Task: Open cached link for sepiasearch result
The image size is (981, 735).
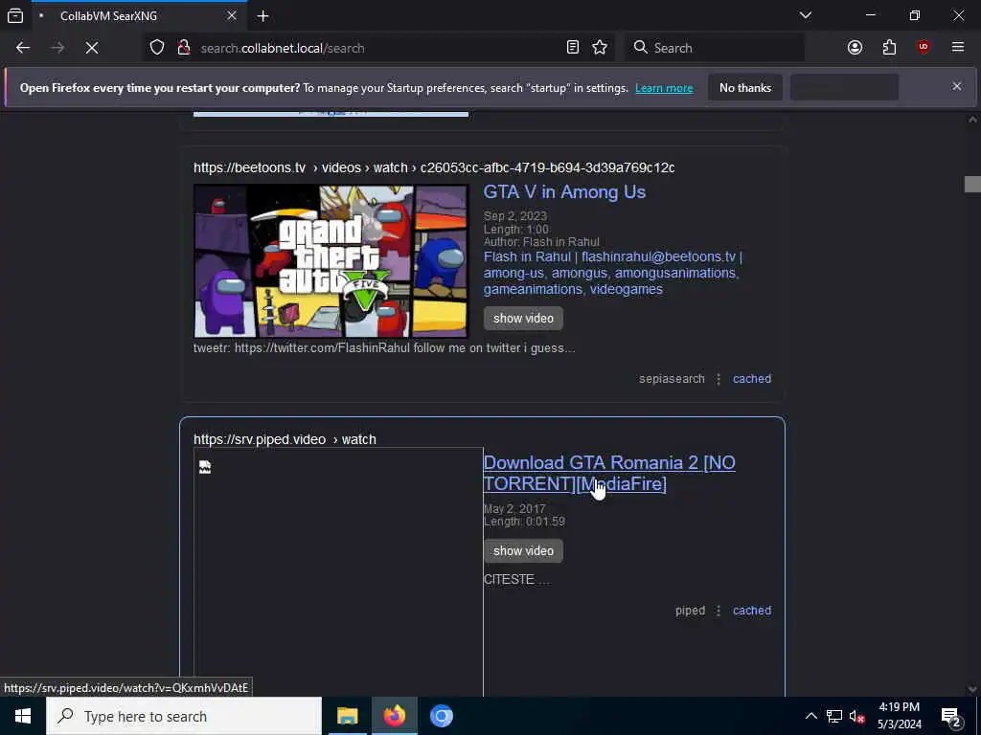Action: tap(752, 379)
